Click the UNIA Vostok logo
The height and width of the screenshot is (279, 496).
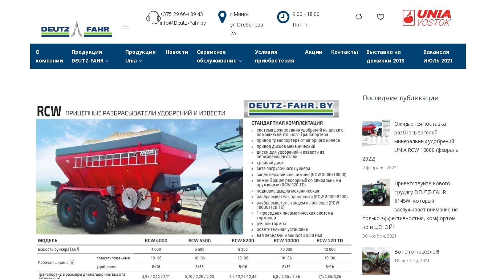coord(427,18)
